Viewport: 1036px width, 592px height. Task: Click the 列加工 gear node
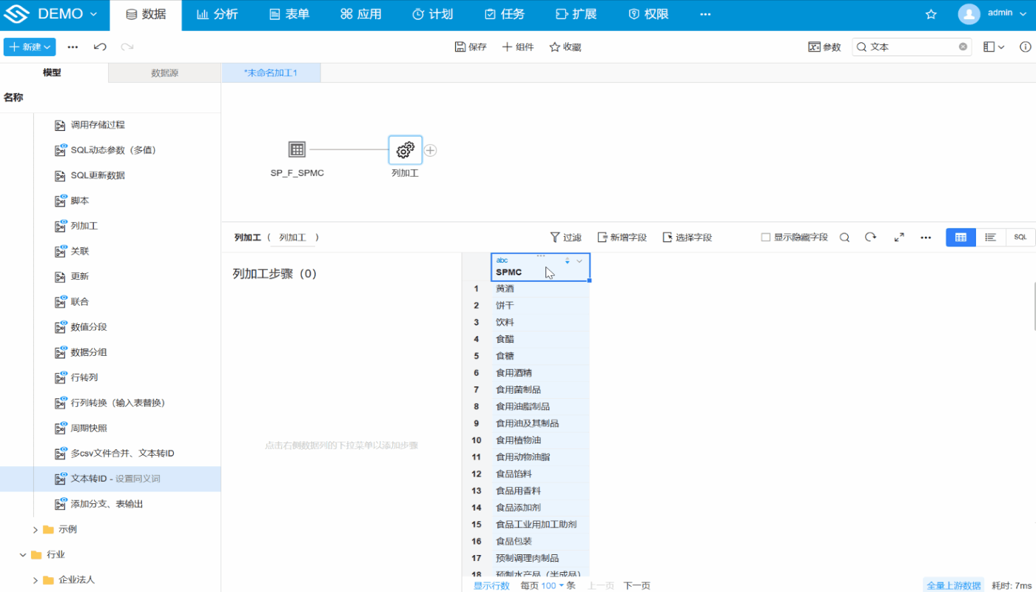pyautogui.click(x=405, y=149)
